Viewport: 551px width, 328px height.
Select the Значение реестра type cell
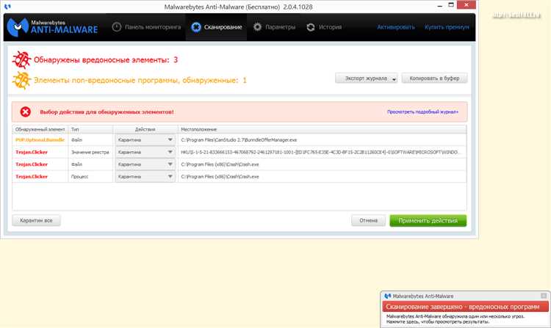(90, 152)
